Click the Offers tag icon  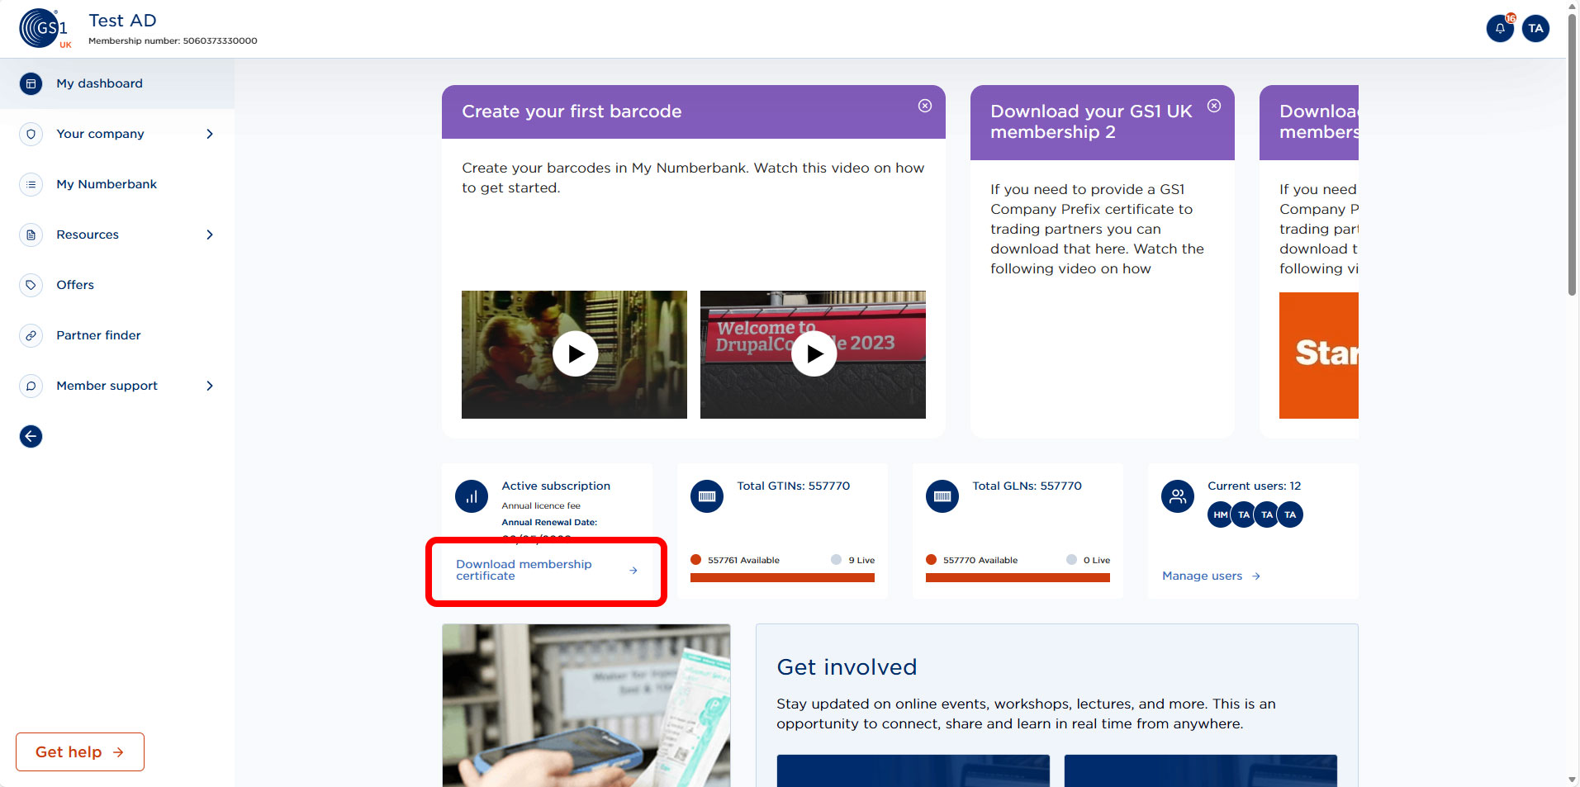tap(31, 285)
